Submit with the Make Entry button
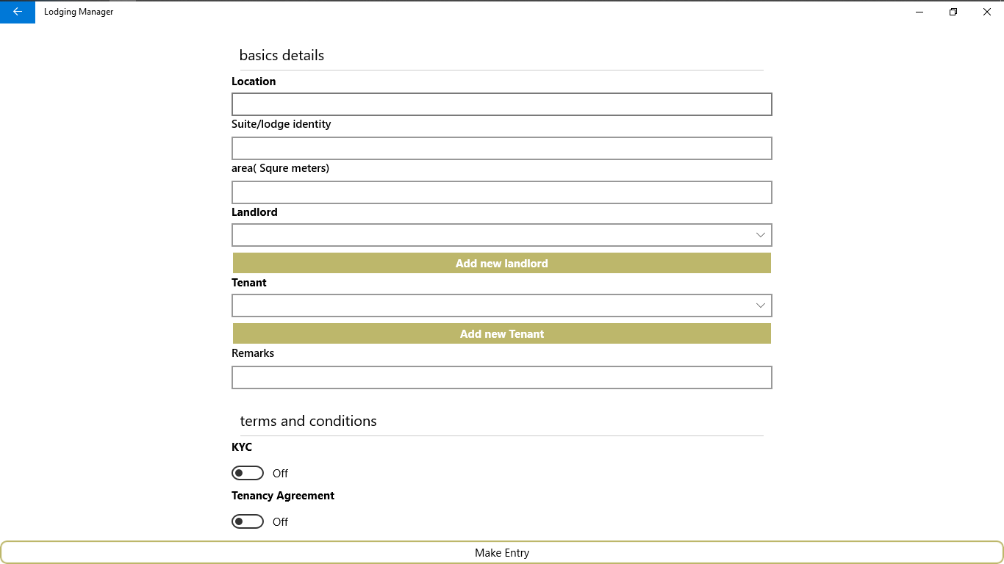Screen dimensions: 1004x564 502,553
